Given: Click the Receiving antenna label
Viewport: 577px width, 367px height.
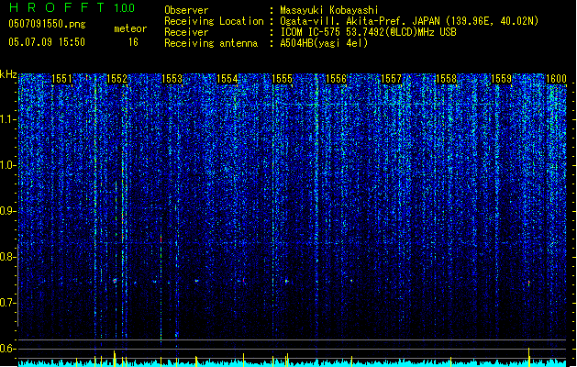Looking at the screenshot, I should pyautogui.click(x=211, y=43).
